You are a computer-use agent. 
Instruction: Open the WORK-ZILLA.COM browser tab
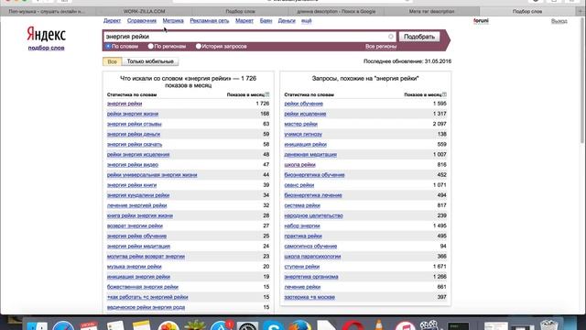145,12
